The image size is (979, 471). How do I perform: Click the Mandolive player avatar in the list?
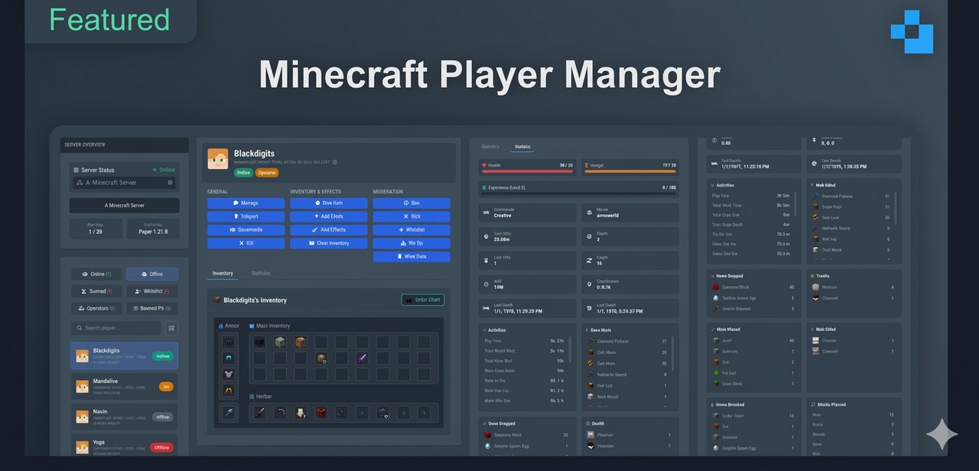(82, 387)
